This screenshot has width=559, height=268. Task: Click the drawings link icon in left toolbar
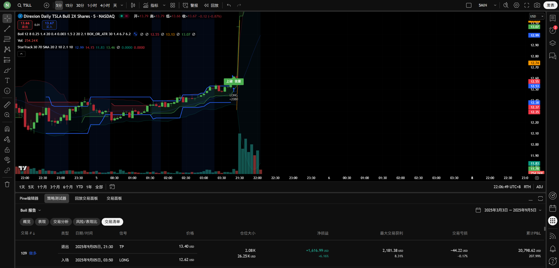pyautogui.click(x=7, y=170)
